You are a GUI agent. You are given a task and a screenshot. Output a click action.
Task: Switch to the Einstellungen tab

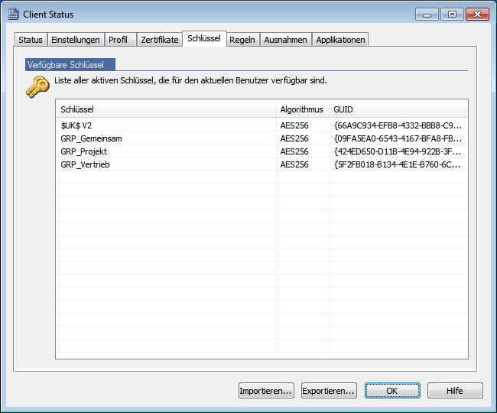[76, 40]
